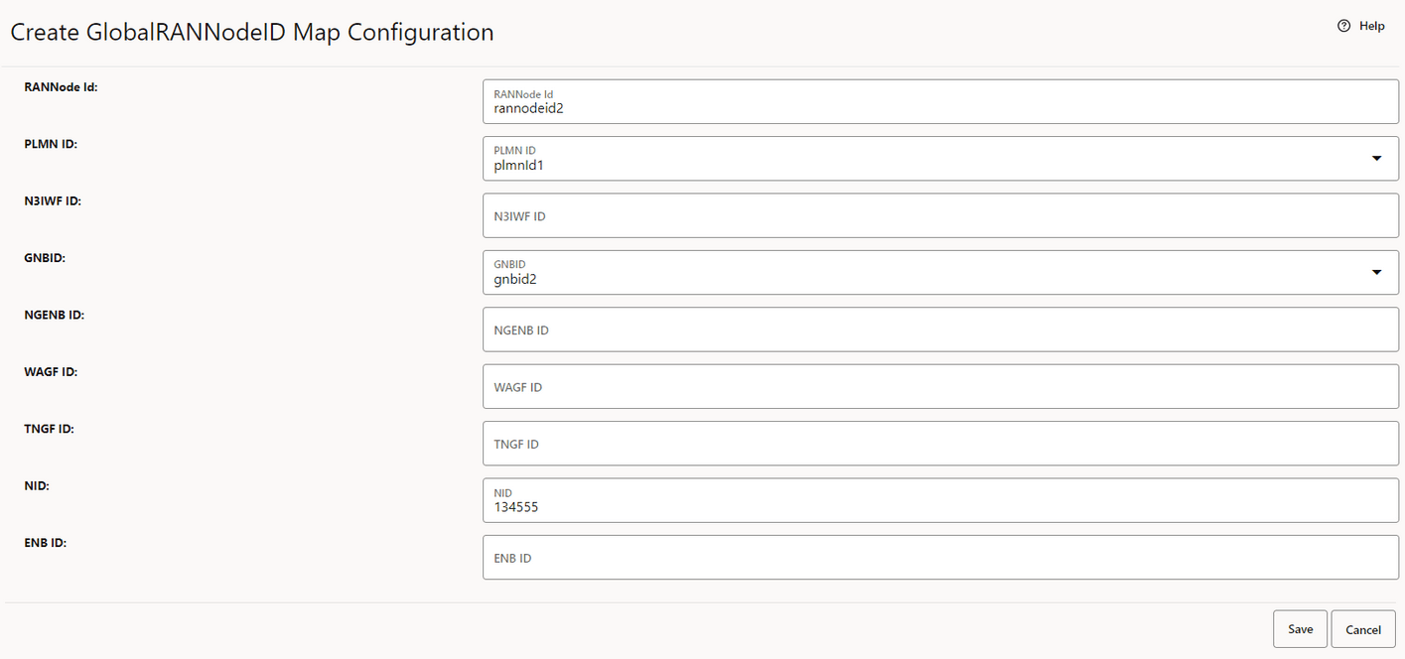Click the Help question mark icon
The height and width of the screenshot is (659, 1405).
pyautogui.click(x=1343, y=25)
